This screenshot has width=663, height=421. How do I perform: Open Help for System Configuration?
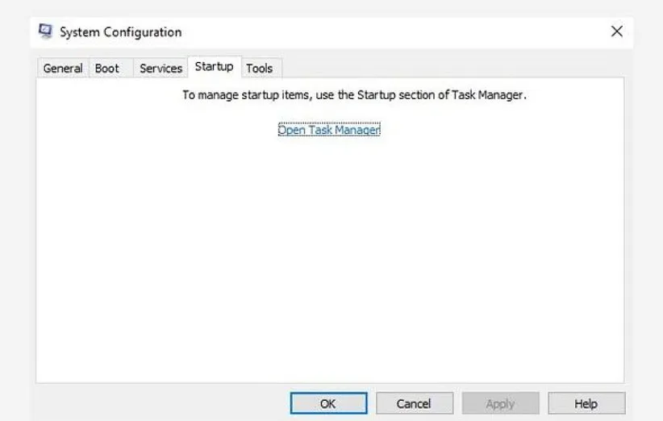point(586,403)
